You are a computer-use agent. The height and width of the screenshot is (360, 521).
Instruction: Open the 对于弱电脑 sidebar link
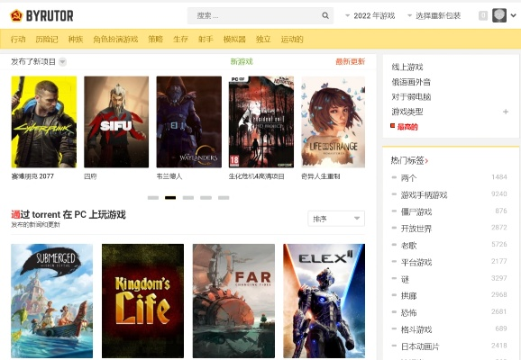click(x=411, y=97)
